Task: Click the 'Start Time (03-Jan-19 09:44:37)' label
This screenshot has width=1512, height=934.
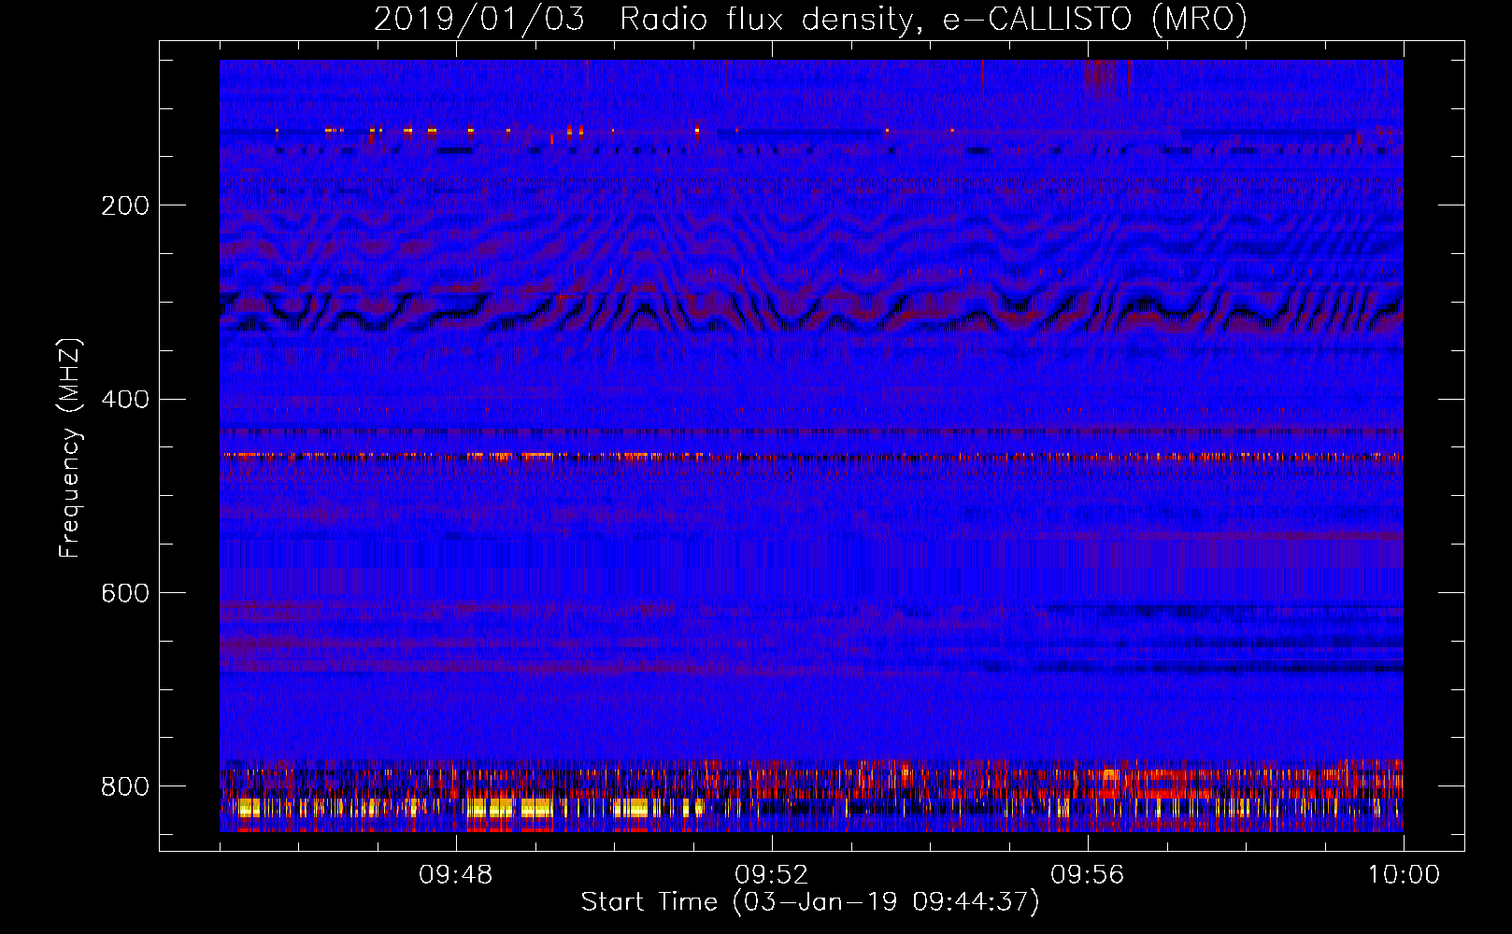Action: pyautogui.click(x=810, y=902)
